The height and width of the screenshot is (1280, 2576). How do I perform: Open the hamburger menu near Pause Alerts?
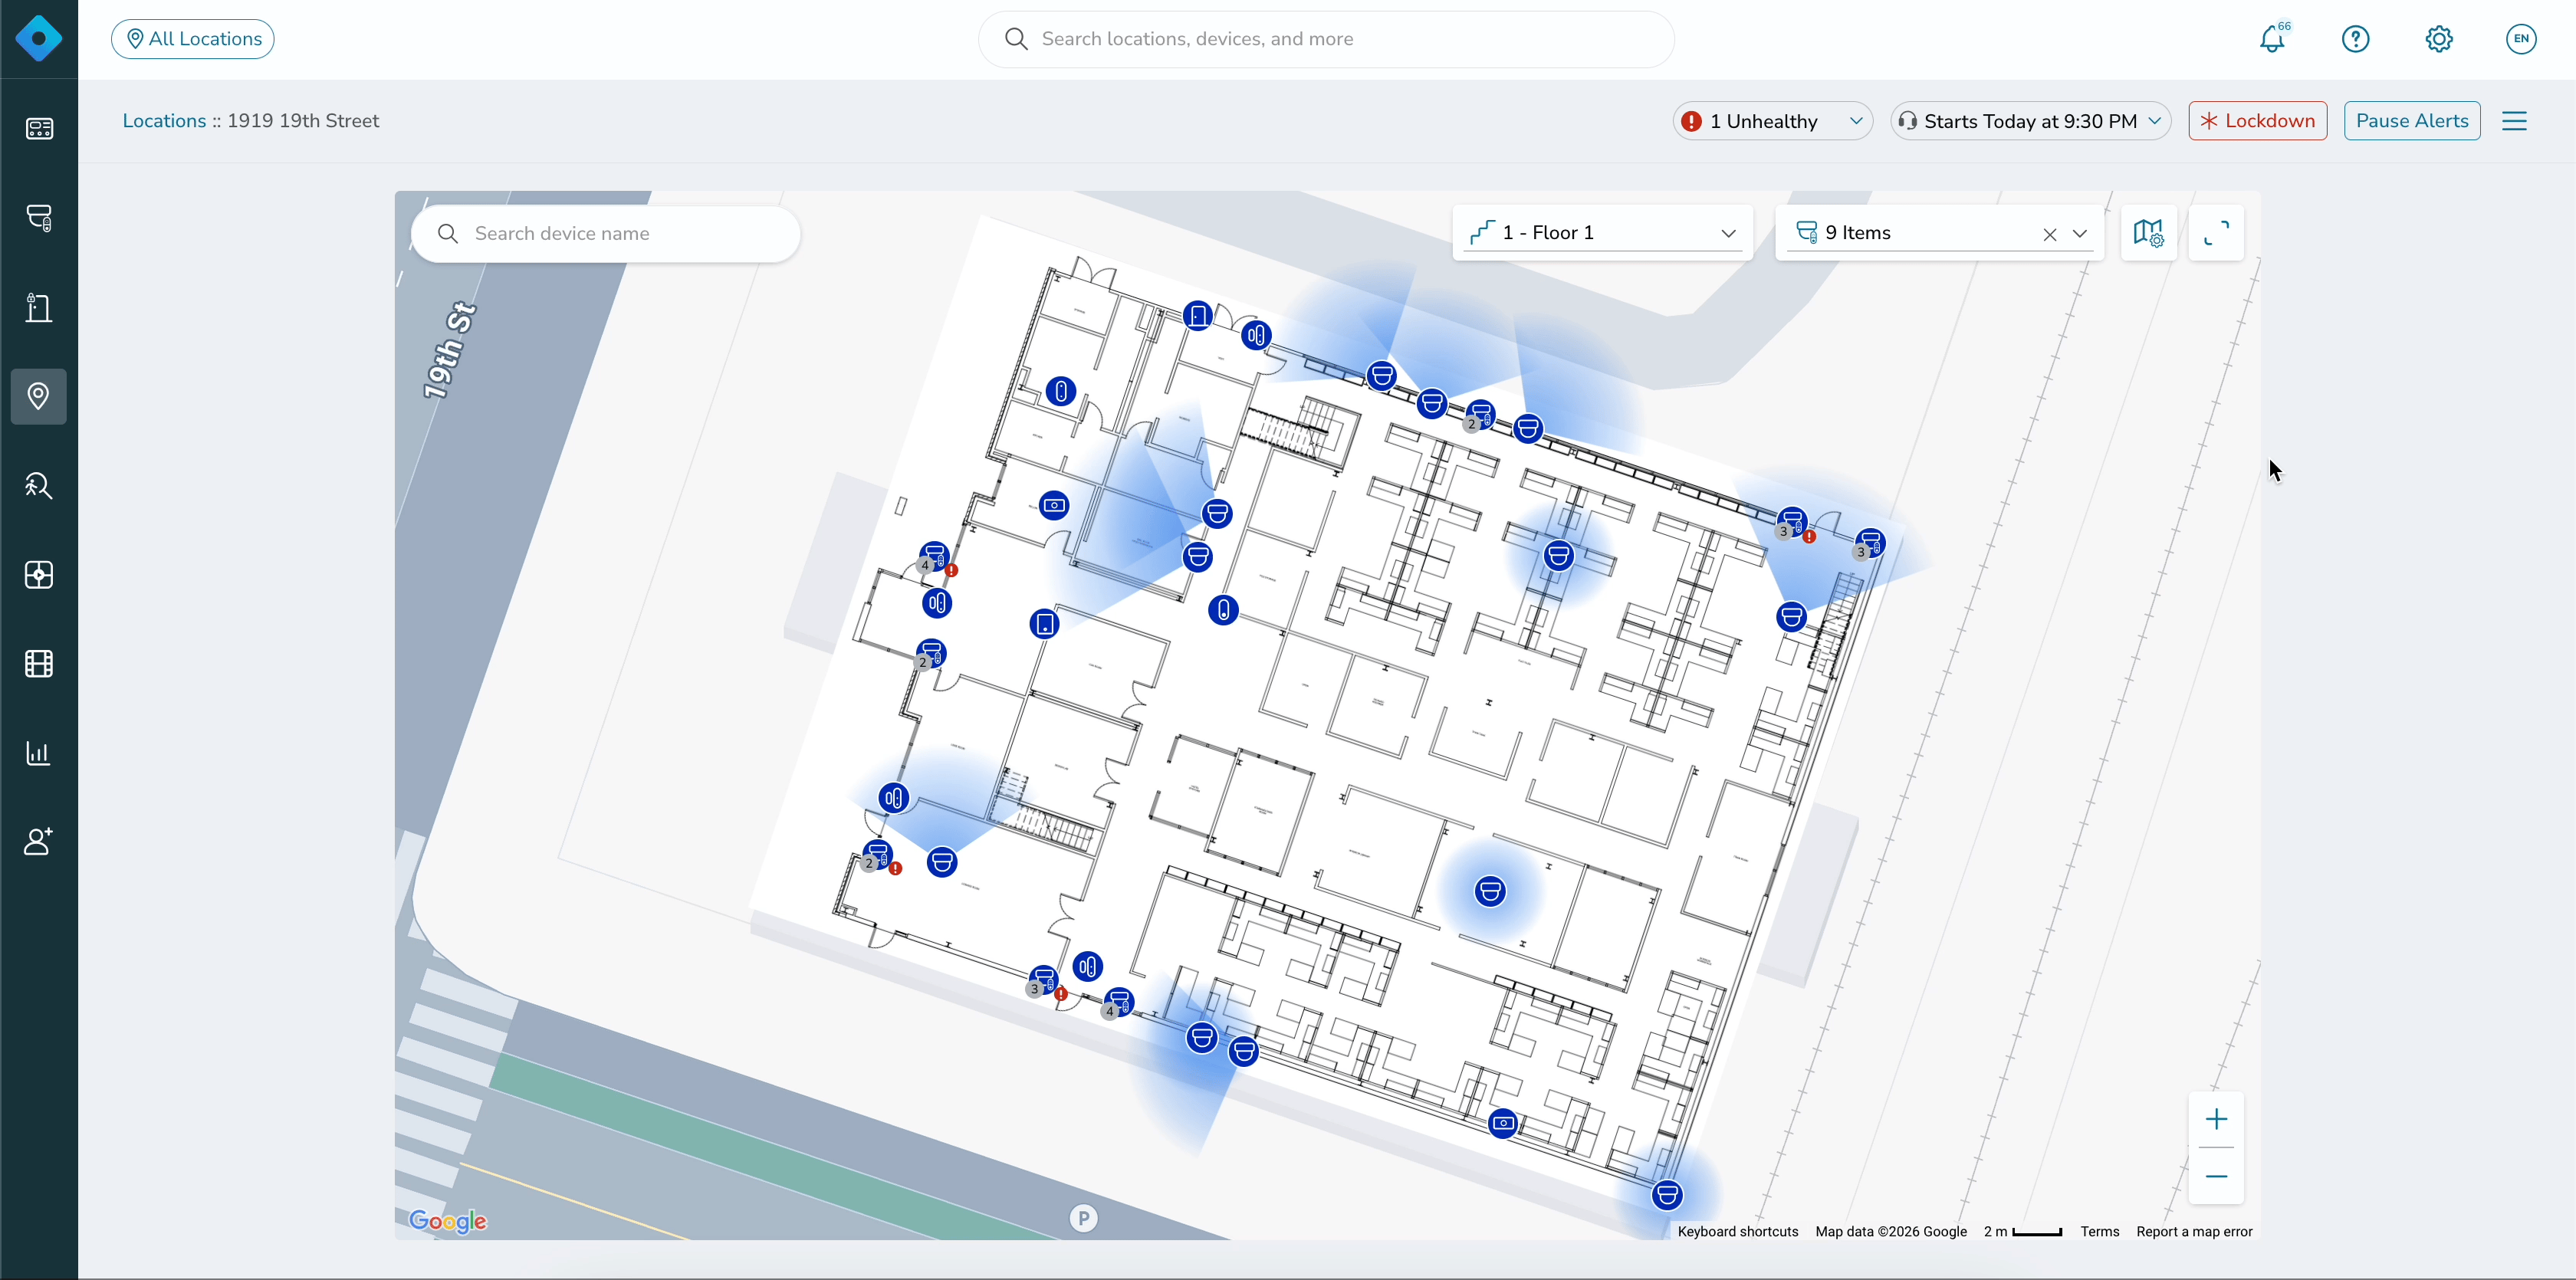tap(2514, 121)
